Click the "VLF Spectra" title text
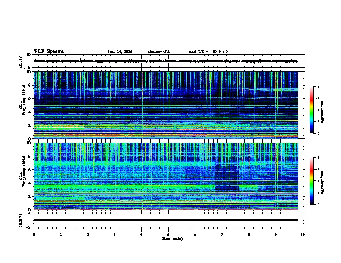 tap(49, 52)
